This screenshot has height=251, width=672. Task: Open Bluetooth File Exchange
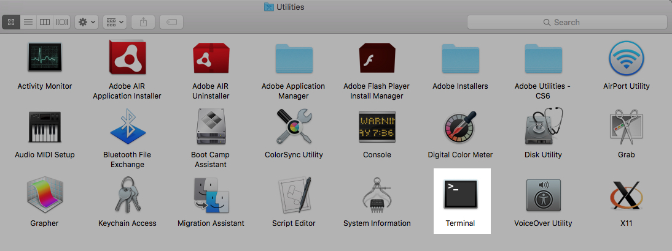click(x=127, y=127)
